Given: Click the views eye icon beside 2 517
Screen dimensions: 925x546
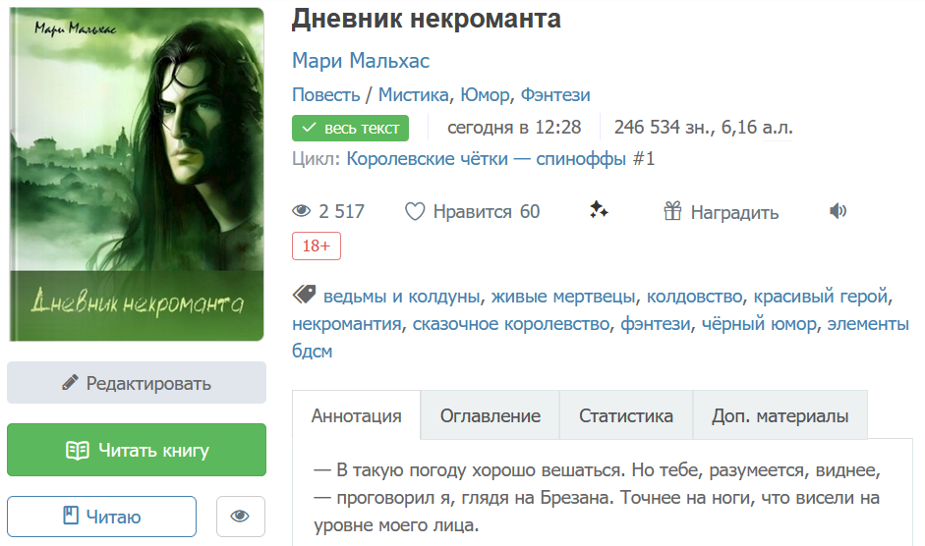Looking at the screenshot, I should pyautogui.click(x=302, y=211).
